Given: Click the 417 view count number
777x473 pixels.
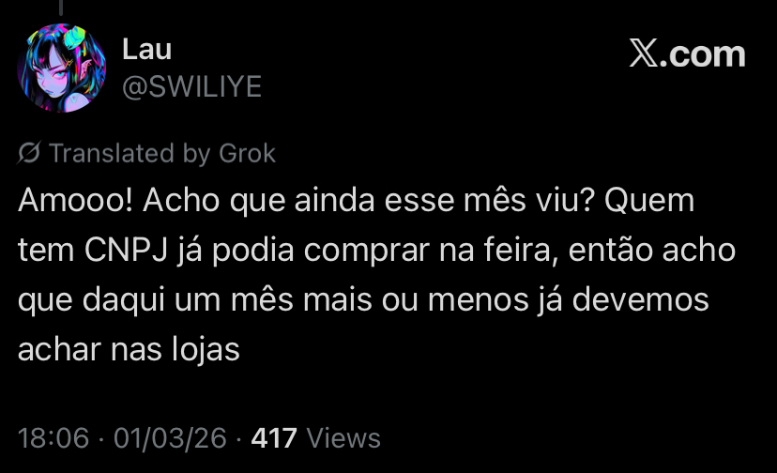Looking at the screenshot, I should pyautogui.click(x=274, y=438).
